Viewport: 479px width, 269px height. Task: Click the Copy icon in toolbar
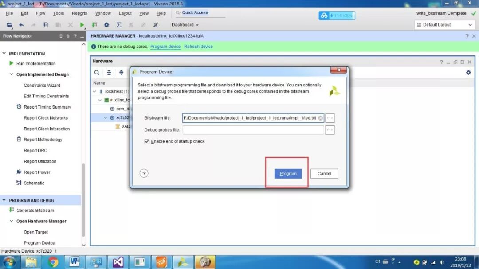click(46, 25)
